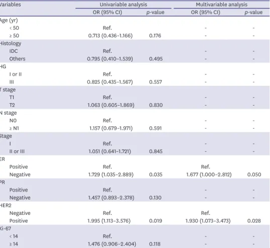
Task: Click the p-value '0.845'
Action: [156, 151]
